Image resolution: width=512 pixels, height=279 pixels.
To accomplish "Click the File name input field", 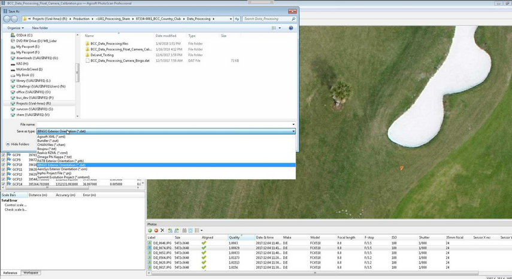I will coord(164,124).
